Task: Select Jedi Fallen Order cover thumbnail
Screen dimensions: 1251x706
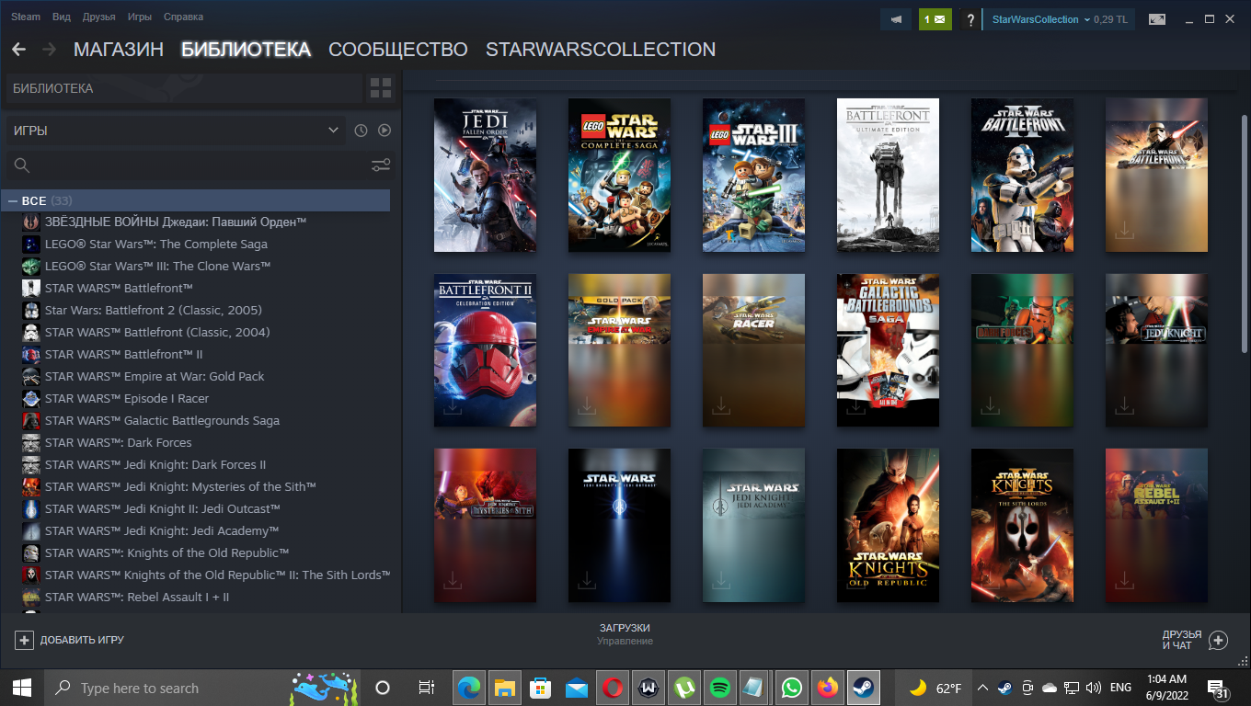Action: 485,175
